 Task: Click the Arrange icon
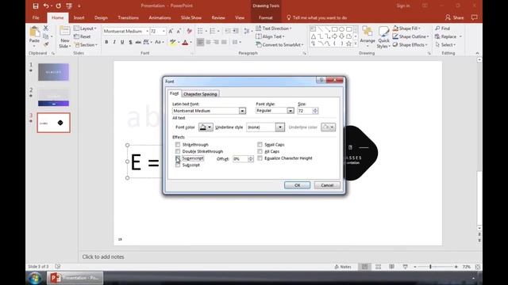[368, 36]
